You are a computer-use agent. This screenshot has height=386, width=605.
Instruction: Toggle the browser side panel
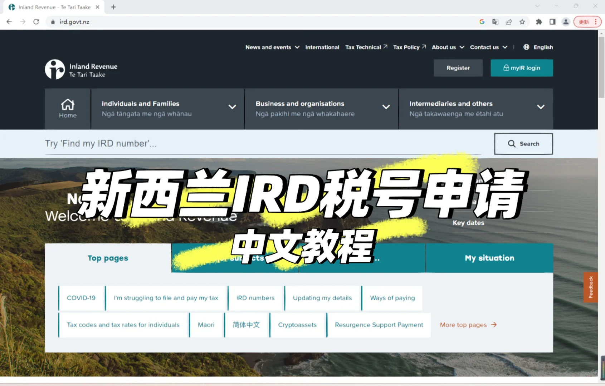pyautogui.click(x=552, y=22)
